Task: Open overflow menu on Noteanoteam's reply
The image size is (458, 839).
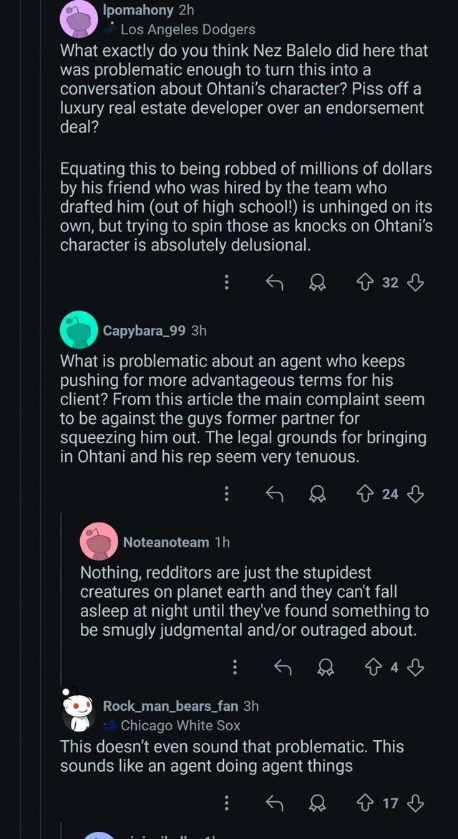Action: pos(235,668)
